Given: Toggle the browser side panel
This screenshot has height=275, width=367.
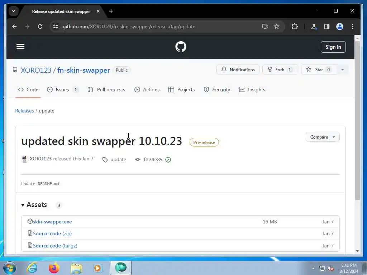Looking at the screenshot, I should 327,26.
